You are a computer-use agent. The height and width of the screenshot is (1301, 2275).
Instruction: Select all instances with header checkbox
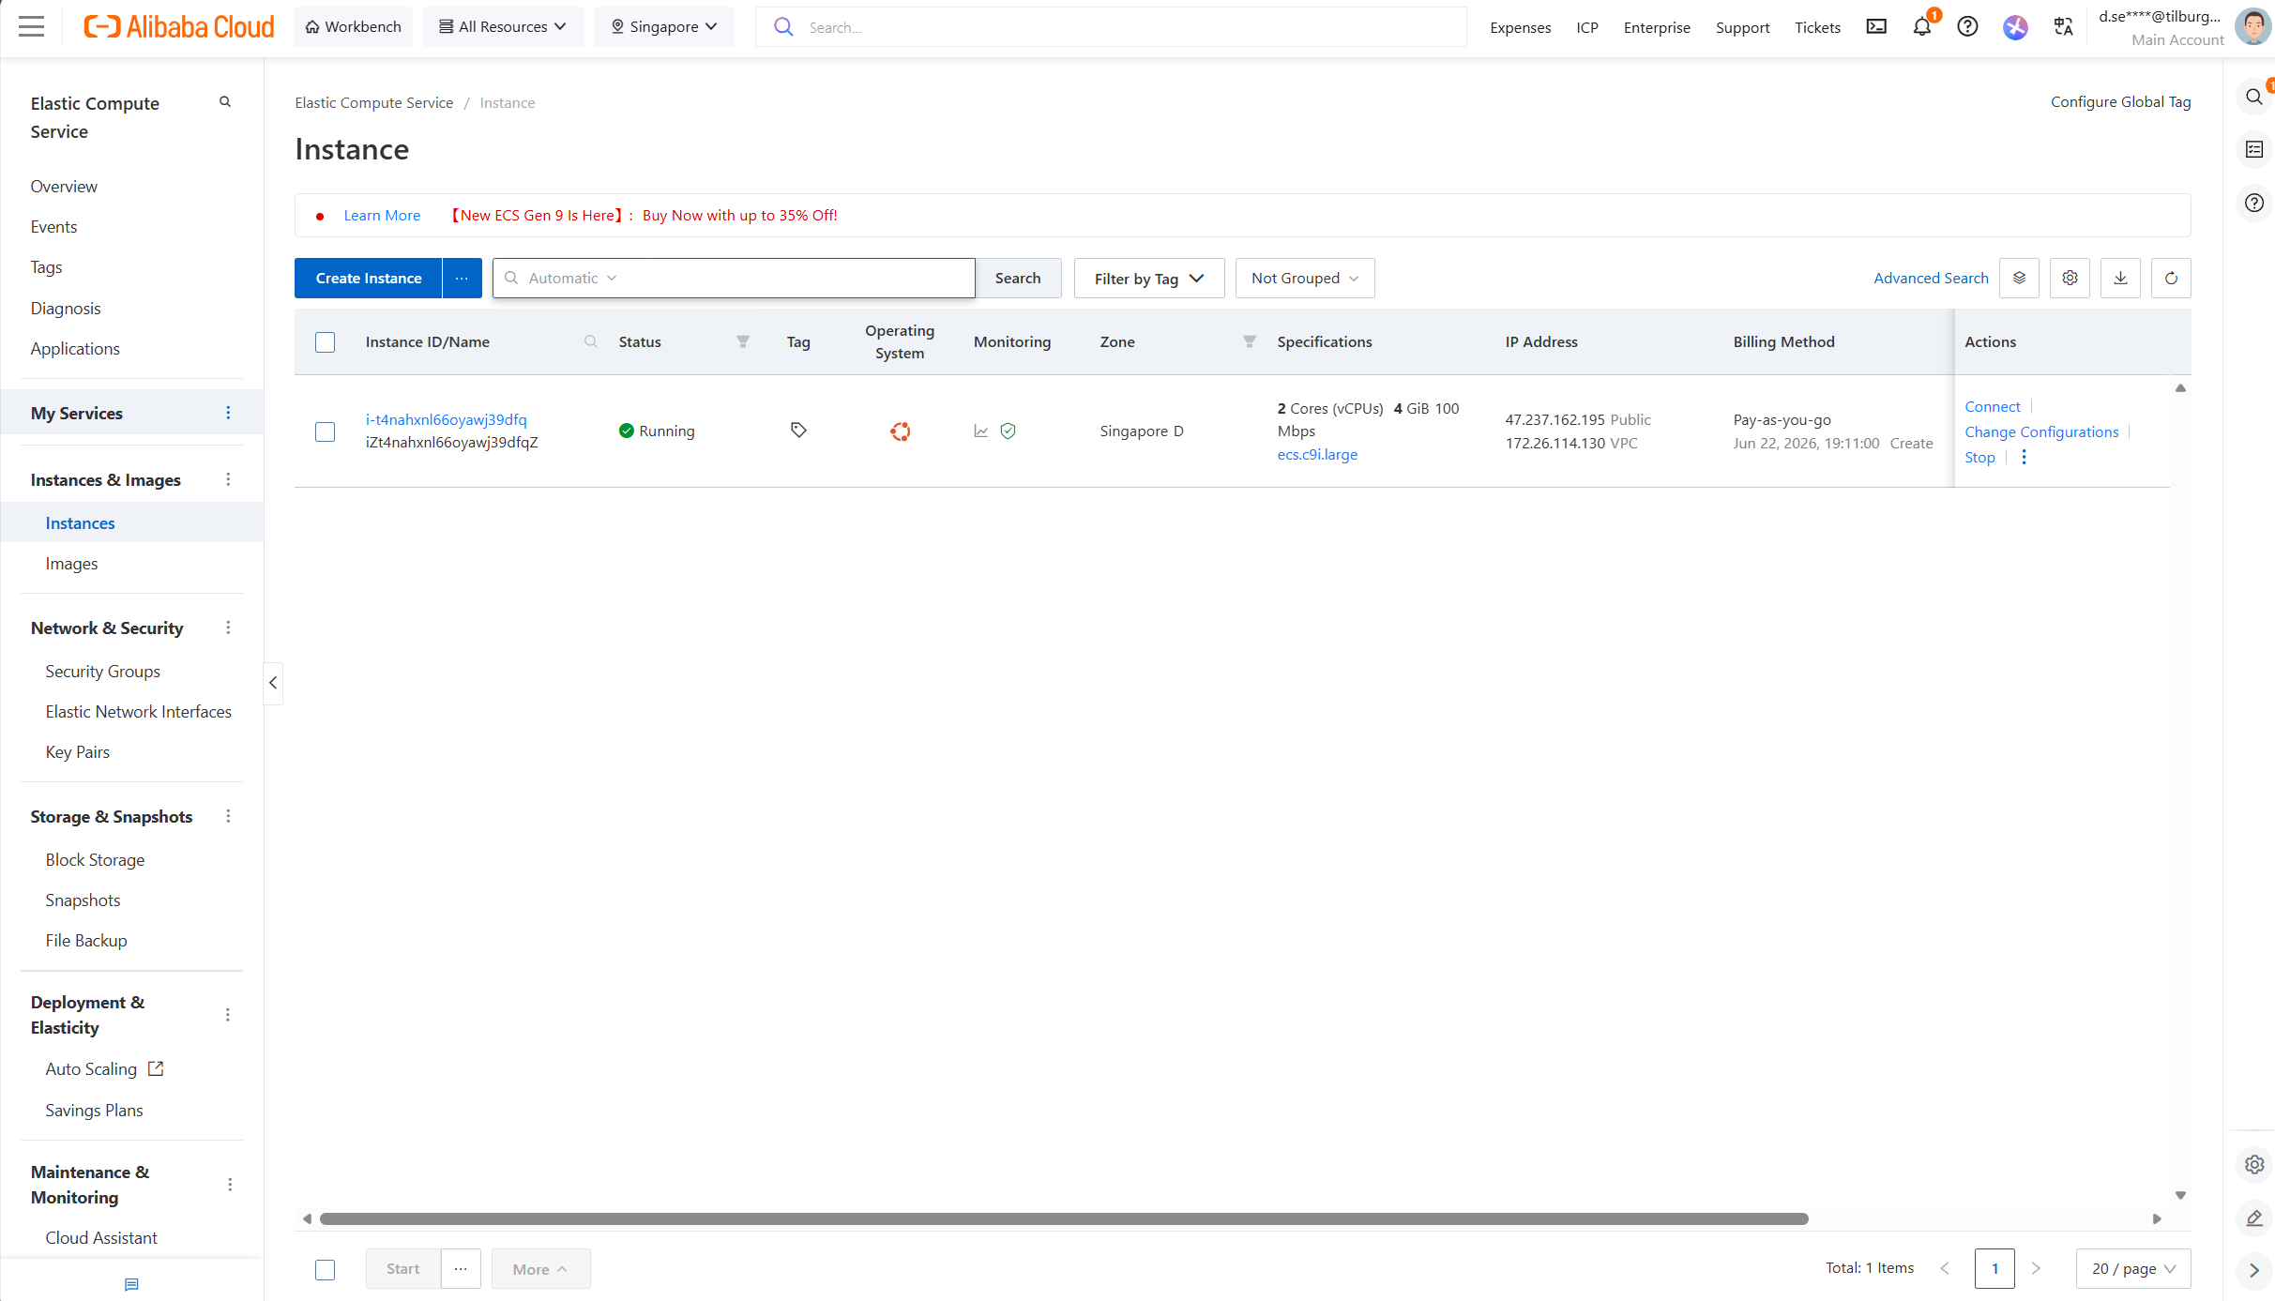pyautogui.click(x=325, y=341)
